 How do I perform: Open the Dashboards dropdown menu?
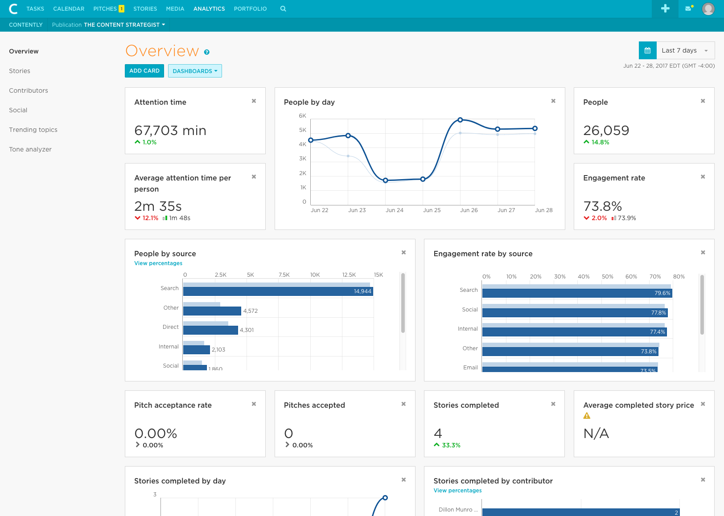pyautogui.click(x=195, y=71)
